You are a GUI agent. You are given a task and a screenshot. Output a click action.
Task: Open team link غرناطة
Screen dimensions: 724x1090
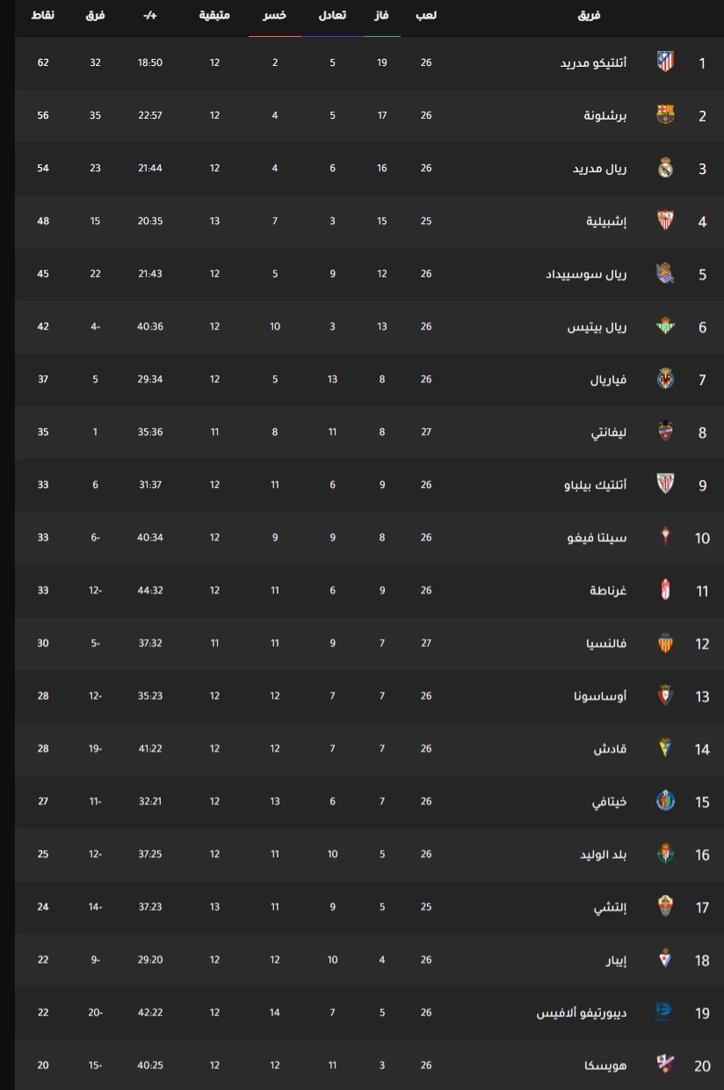[x=608, y=591]
